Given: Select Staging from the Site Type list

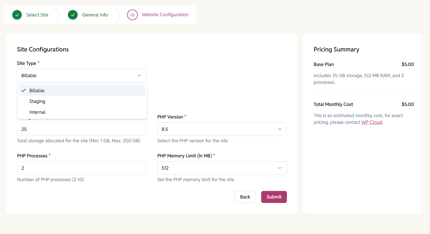Looking at the screenshot, I should point(37,101).
